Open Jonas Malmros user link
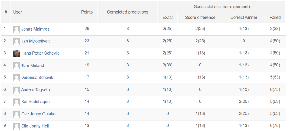The image size is (290, 131). (x=35, y=29)
